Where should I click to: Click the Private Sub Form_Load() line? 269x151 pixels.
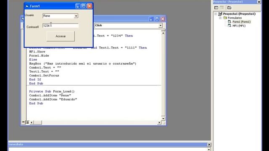point(52,91)
